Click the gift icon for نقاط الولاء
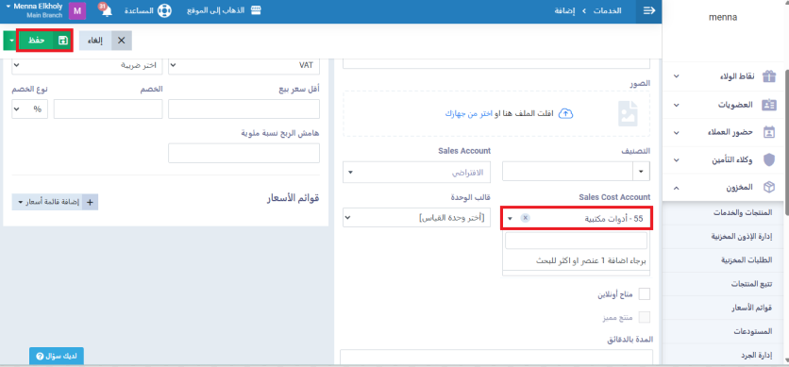The width and height of the screenshot is (789, 367). [769, 76]
